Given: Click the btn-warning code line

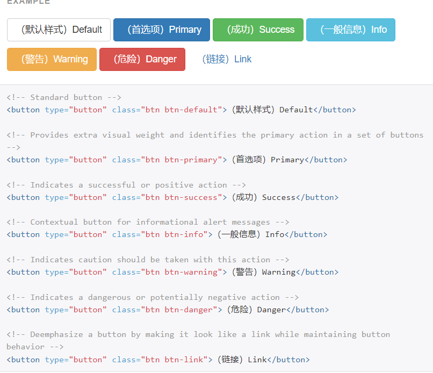Looking at the screenshot, I should (x=172, y=272).
